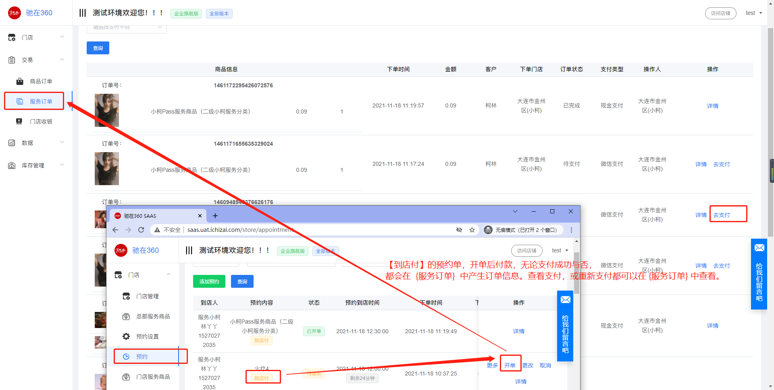774x390 pixels.
Task: Open 详情 for order 1461172295426072576
Action: pos(712,106)
